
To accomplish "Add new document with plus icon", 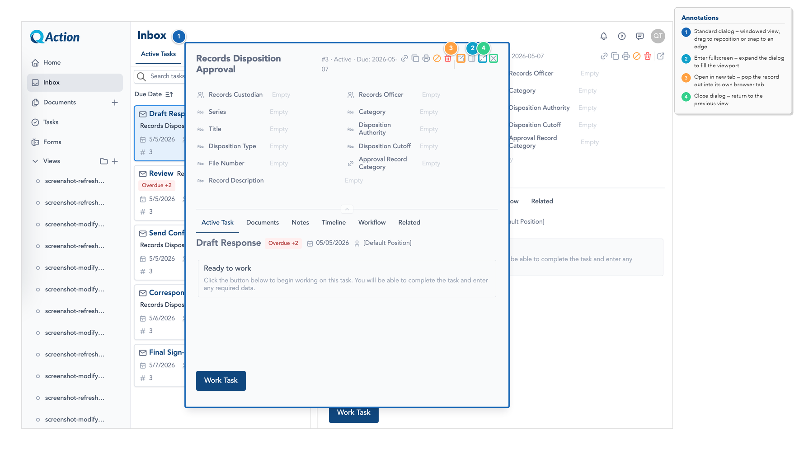I will point(115,103).
